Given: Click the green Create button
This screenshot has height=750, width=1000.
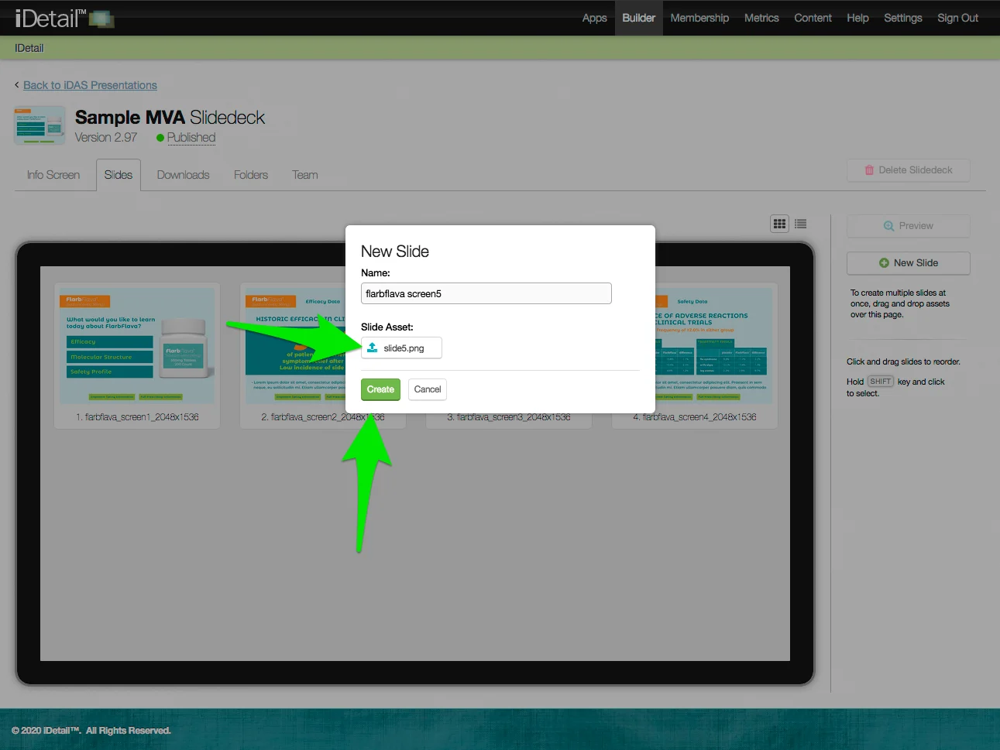Looking at the screenshot, I should coord(380,389).
